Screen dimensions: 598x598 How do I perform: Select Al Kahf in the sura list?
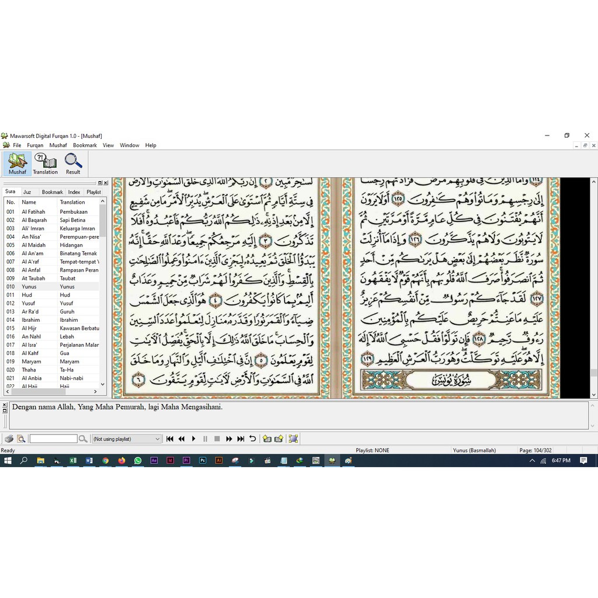click(x=30, y=353)
